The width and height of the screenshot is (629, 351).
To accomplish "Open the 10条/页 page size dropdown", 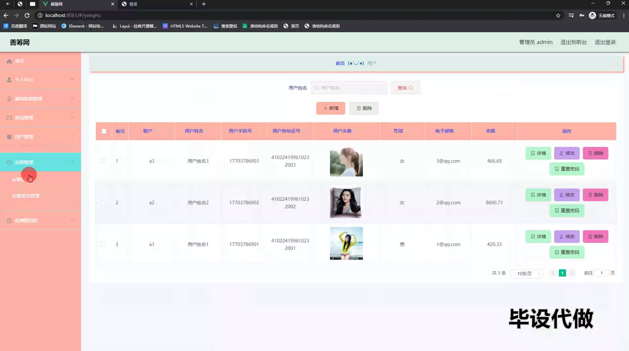I will [x=527, y=273].
